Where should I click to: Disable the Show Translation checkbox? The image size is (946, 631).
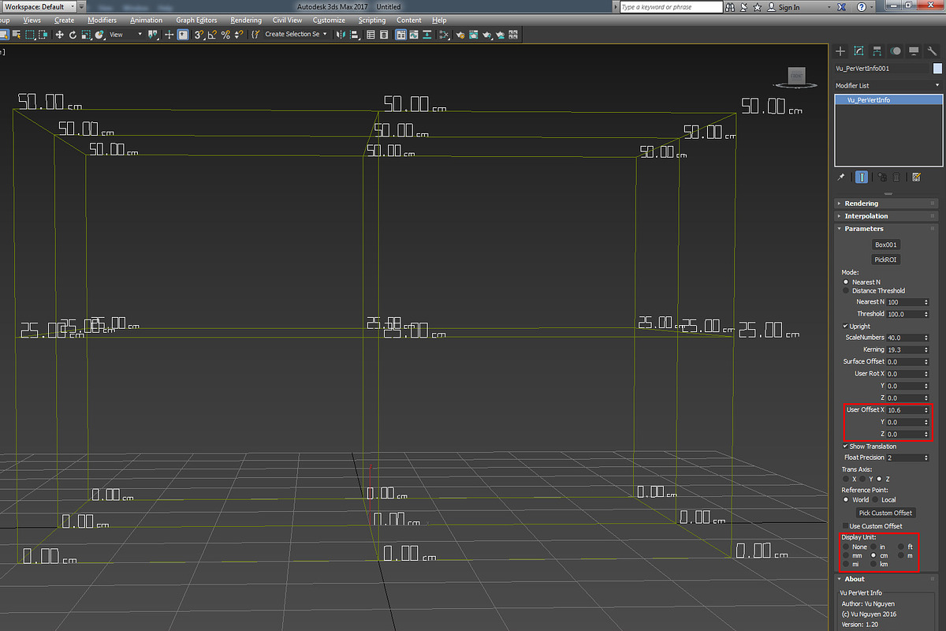coord(845,446)
